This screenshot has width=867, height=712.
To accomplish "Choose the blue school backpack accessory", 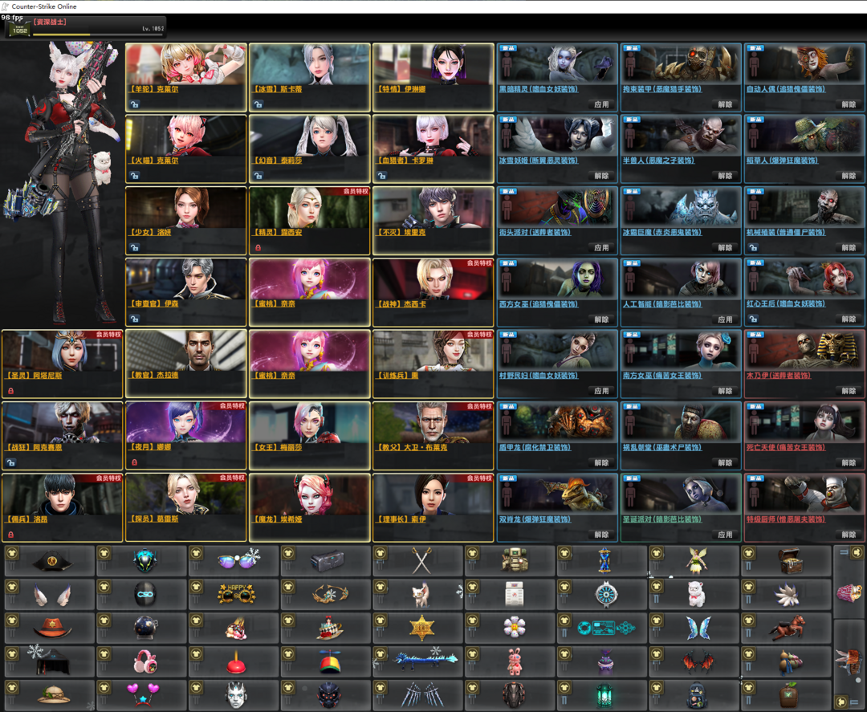I will [x=698, y=695].
